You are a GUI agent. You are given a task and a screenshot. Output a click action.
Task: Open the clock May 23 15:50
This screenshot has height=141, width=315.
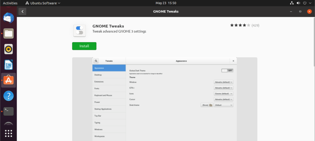[166, 3]
